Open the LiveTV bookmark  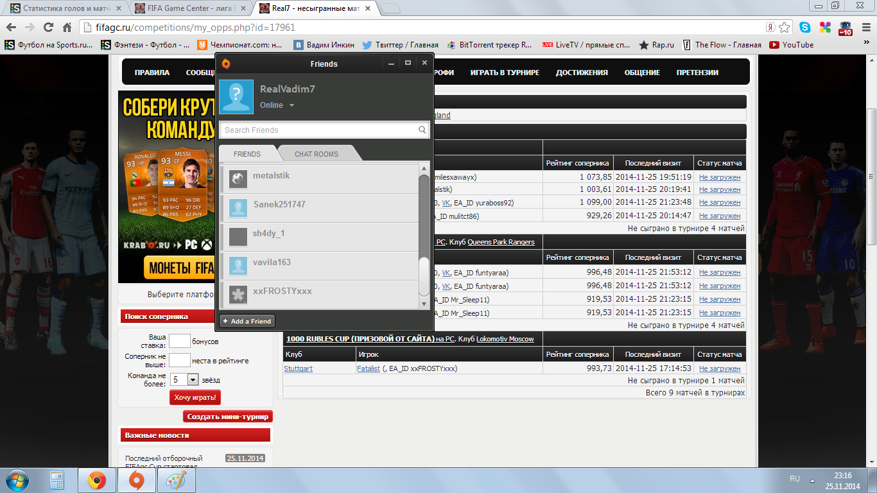click(586, 45)
